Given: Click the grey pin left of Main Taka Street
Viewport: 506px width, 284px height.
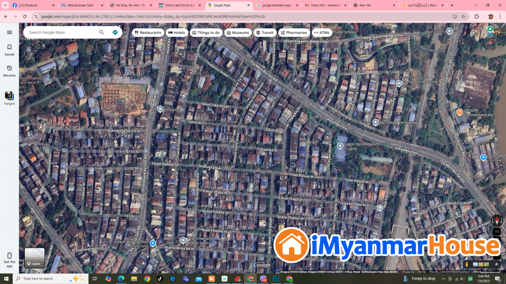Looking at the screenshot, I should point(160,109).
